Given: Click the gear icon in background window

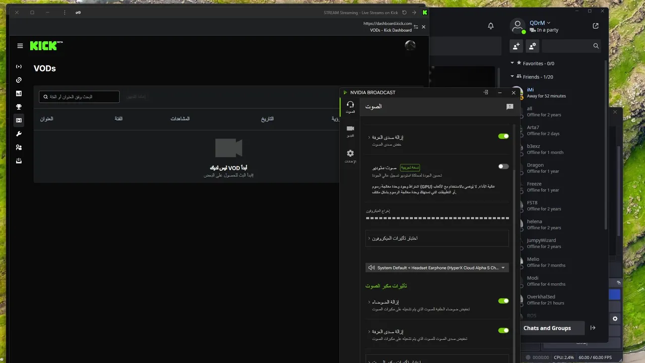Looking at the screenshot, I should pyautogui.click(x=615, y=319).
